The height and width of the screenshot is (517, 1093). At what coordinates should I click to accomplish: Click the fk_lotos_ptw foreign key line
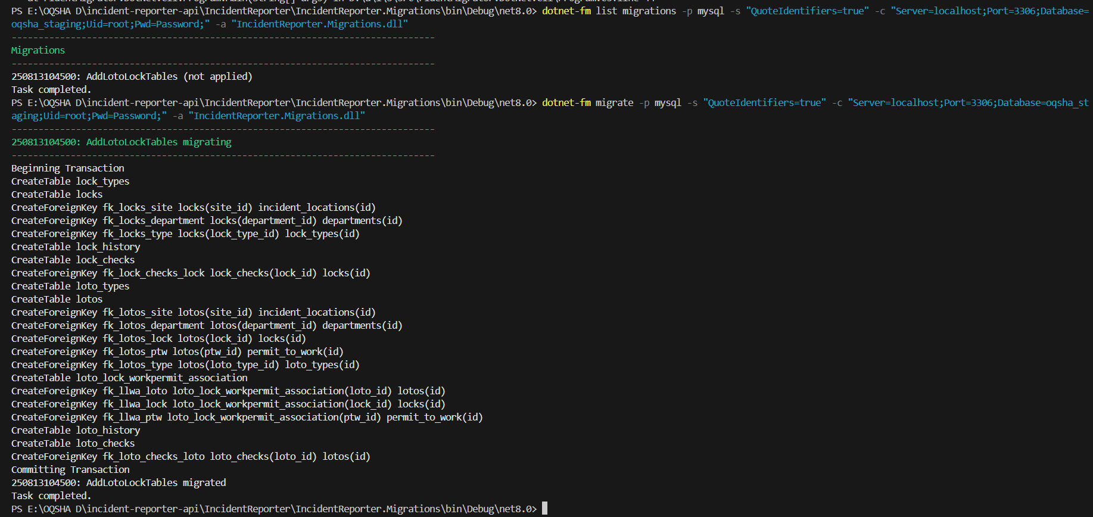click(x=178, y=352)
